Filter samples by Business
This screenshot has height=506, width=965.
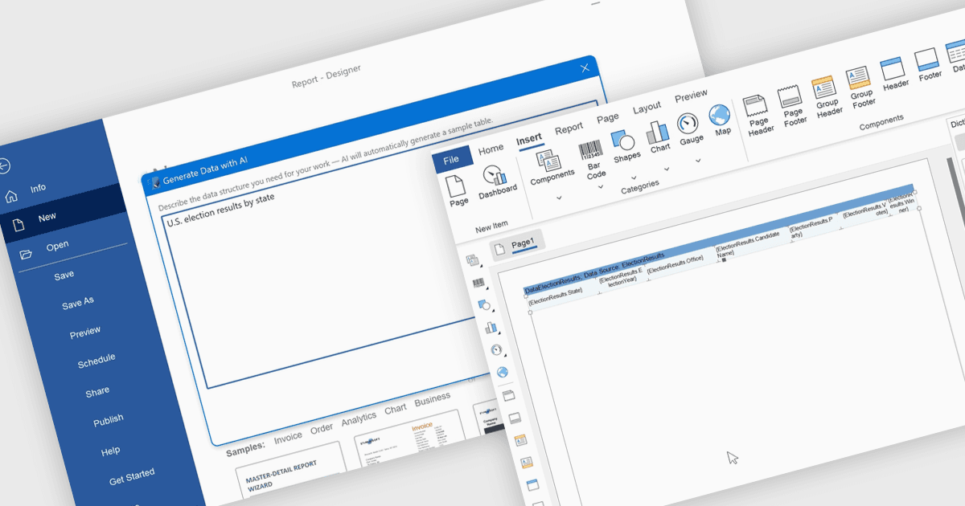coord(433,399)
